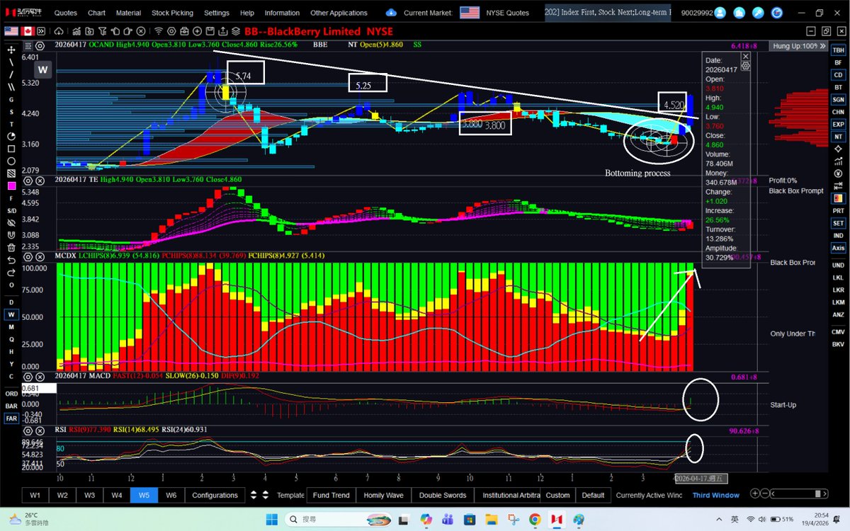850x531 pixels.
Task: Click the bottom horizontal zoom scrollbar
Action: [799, 493]
